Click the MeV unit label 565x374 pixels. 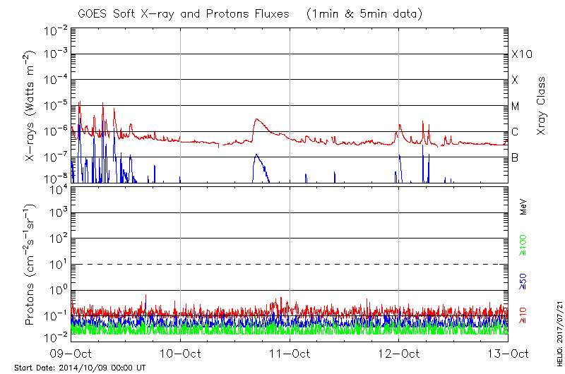click(524, 207)
